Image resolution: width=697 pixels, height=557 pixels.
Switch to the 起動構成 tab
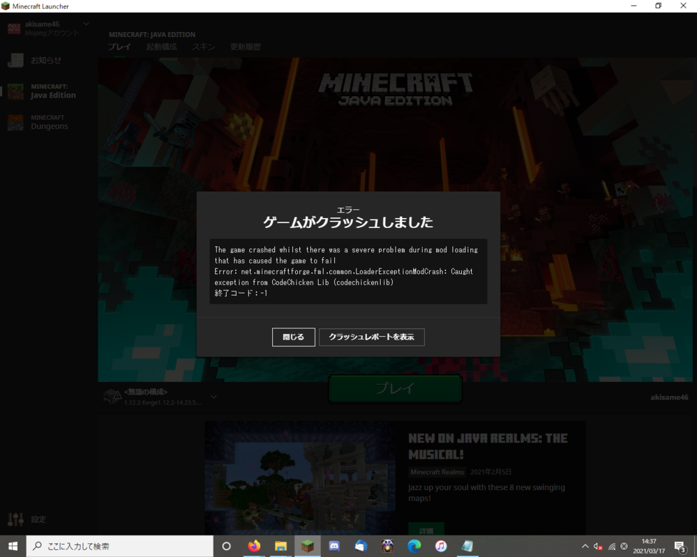[161, 47]
